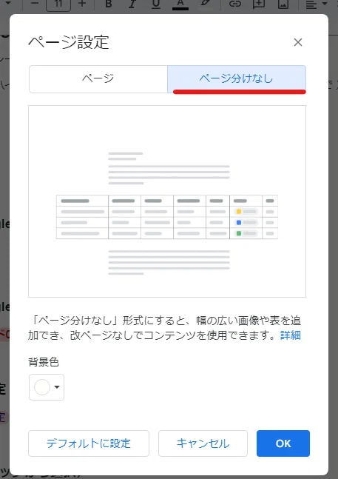Open the text color icon
This screenshot has width=338, height=479.
coord(180,4)
